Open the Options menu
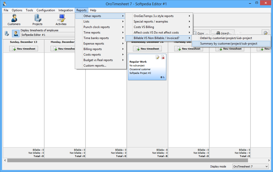The height and width of the screenshot is (172, 273). (x=17, y=10)
